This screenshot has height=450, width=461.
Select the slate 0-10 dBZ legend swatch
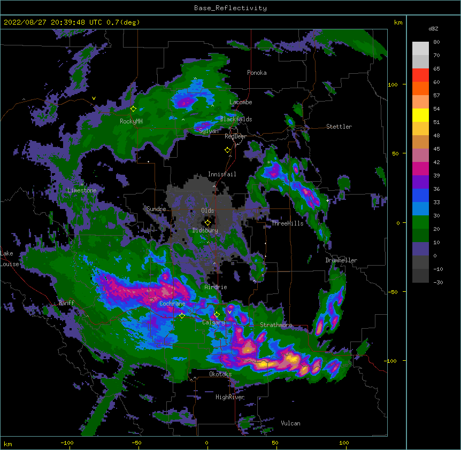click(x=420, y=249)
